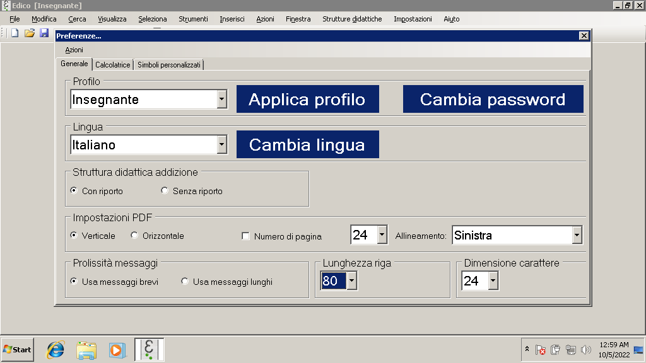
Task: Click the Italiano language text field
Action: 144,144
